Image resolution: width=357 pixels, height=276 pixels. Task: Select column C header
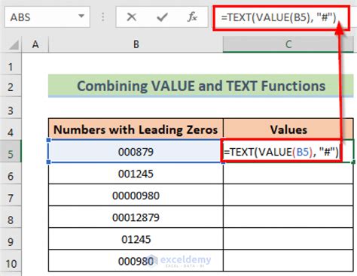[288, 44]
